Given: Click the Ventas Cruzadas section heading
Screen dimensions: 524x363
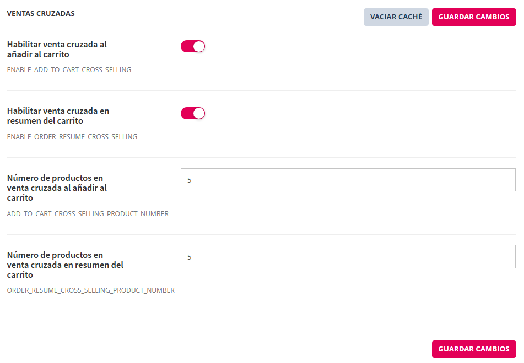Looking at the screenshot, I should point(41,13).
